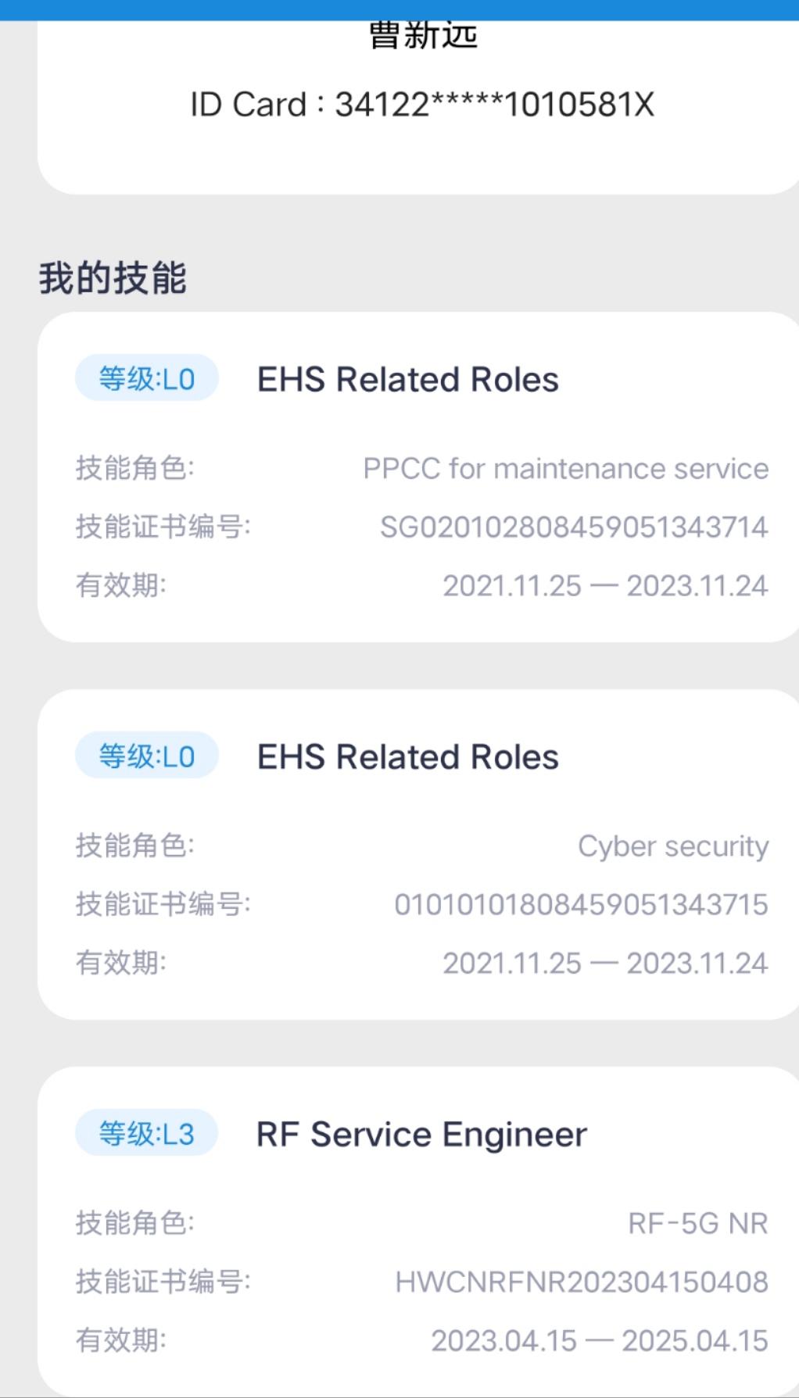Tap the L0 badge on the Cyber security card
The image size is (799, 1398).
point(146,756)
